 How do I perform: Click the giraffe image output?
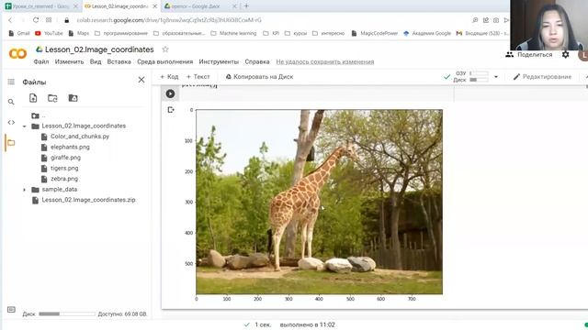click(x=319, y=202)
